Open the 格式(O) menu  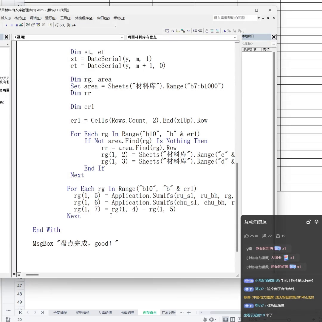(20, 18)
